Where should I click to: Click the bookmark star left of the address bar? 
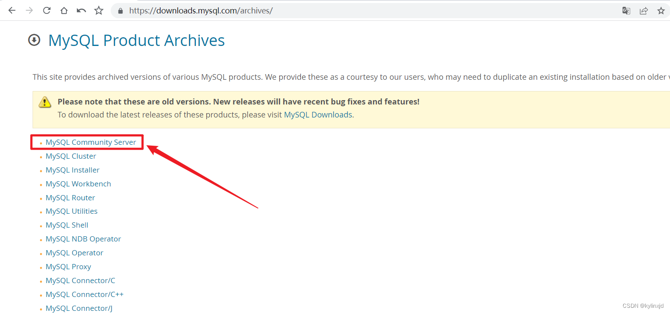[99, 10]
